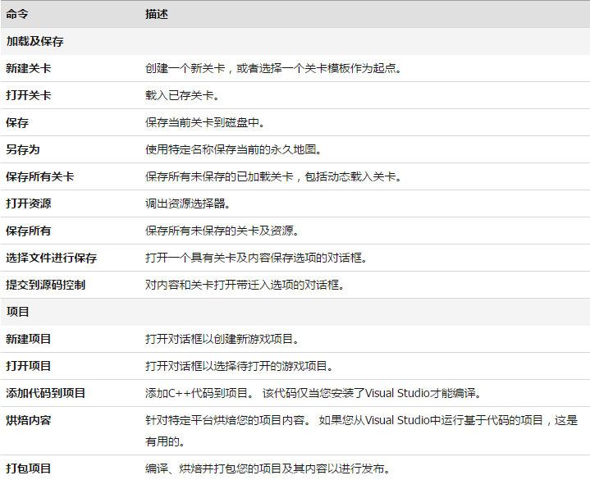
Task: Click the 保存所有 command cell
Action: coord(29,231)
